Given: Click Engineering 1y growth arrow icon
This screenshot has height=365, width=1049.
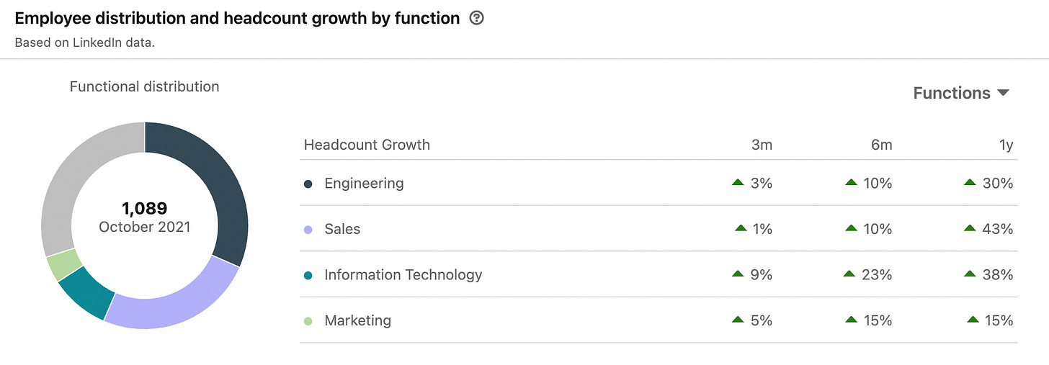Looking at the screenshot, I should [x=969, y=183].
